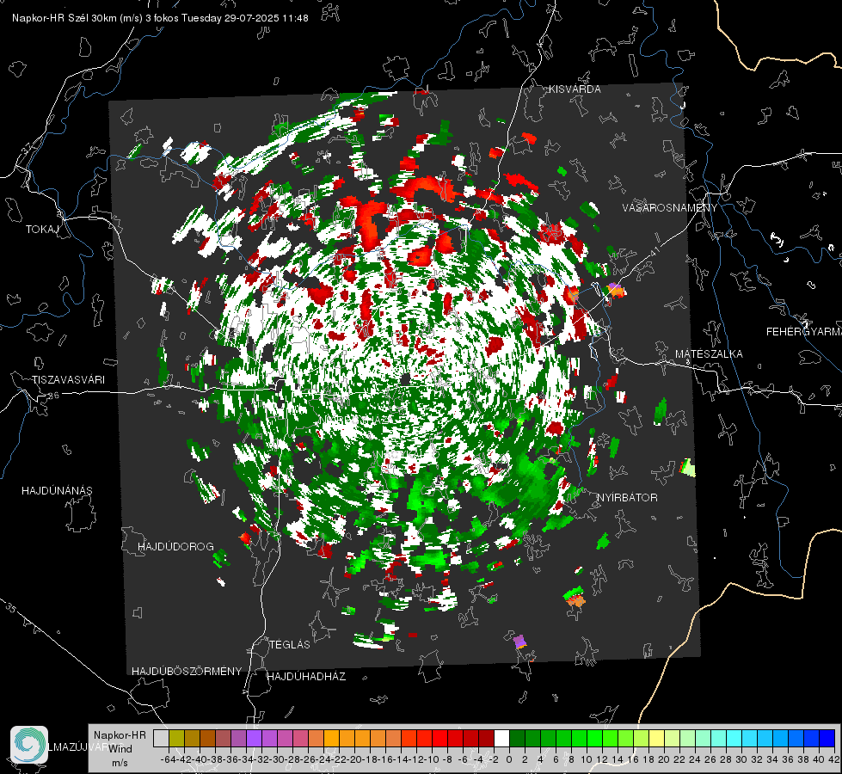
Task: Pick the yellow swatch above 18
Action: pyautogui.click(x=657, y=738)
